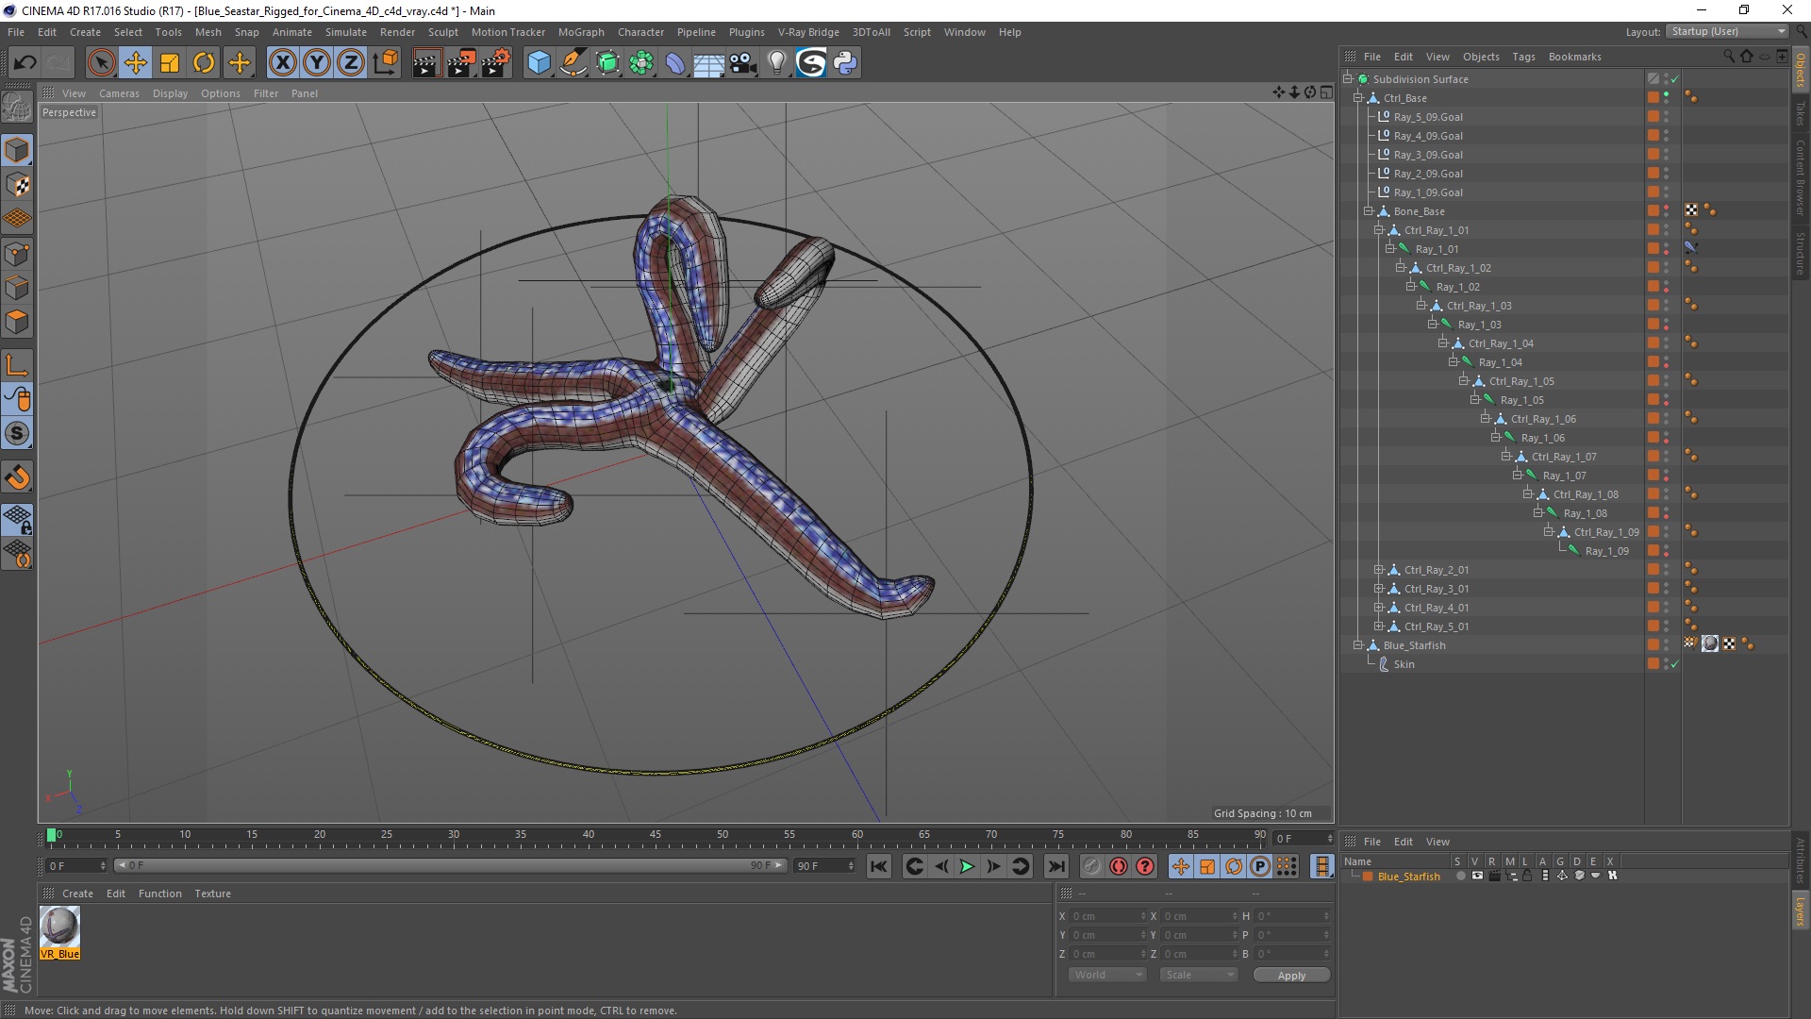This screenshot has width=1811, height=1019.
Task: Collapse the Blue_Starfish node
Action: 1358,644
